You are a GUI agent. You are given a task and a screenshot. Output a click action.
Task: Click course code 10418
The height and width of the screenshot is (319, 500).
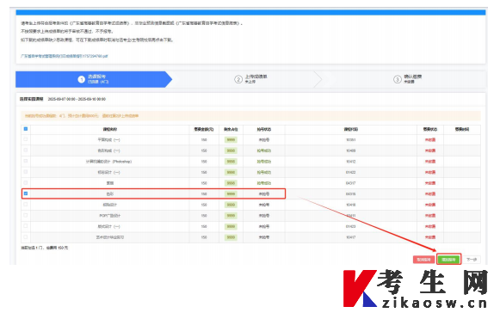[x=351, y=205]
